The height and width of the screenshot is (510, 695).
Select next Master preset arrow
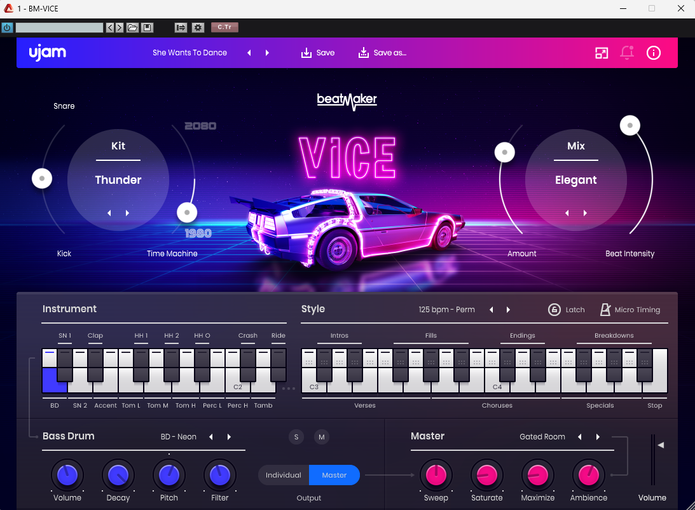(x=598, y=437)
